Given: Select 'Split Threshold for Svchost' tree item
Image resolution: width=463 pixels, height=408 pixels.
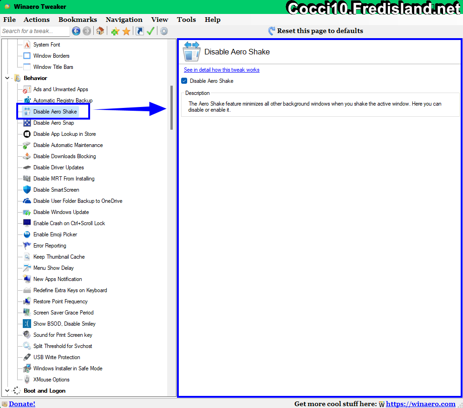Looking at the screenshot, I should tap(63, 346).
